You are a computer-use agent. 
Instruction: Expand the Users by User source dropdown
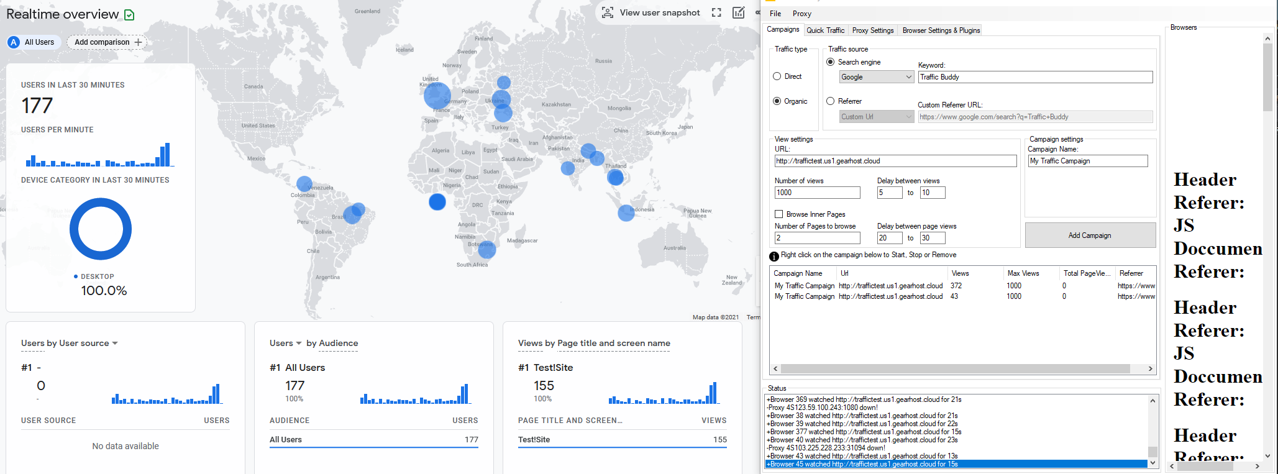coord(115,343)
